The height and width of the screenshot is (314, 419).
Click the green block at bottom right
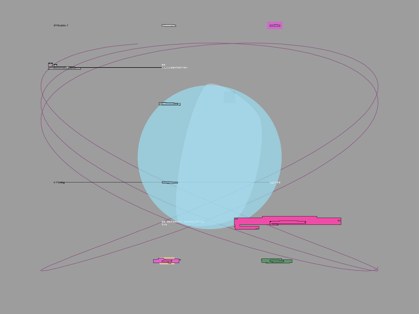277,261
